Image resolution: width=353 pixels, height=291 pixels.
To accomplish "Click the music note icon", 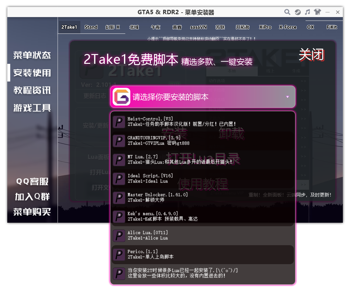I will [307, 12].
